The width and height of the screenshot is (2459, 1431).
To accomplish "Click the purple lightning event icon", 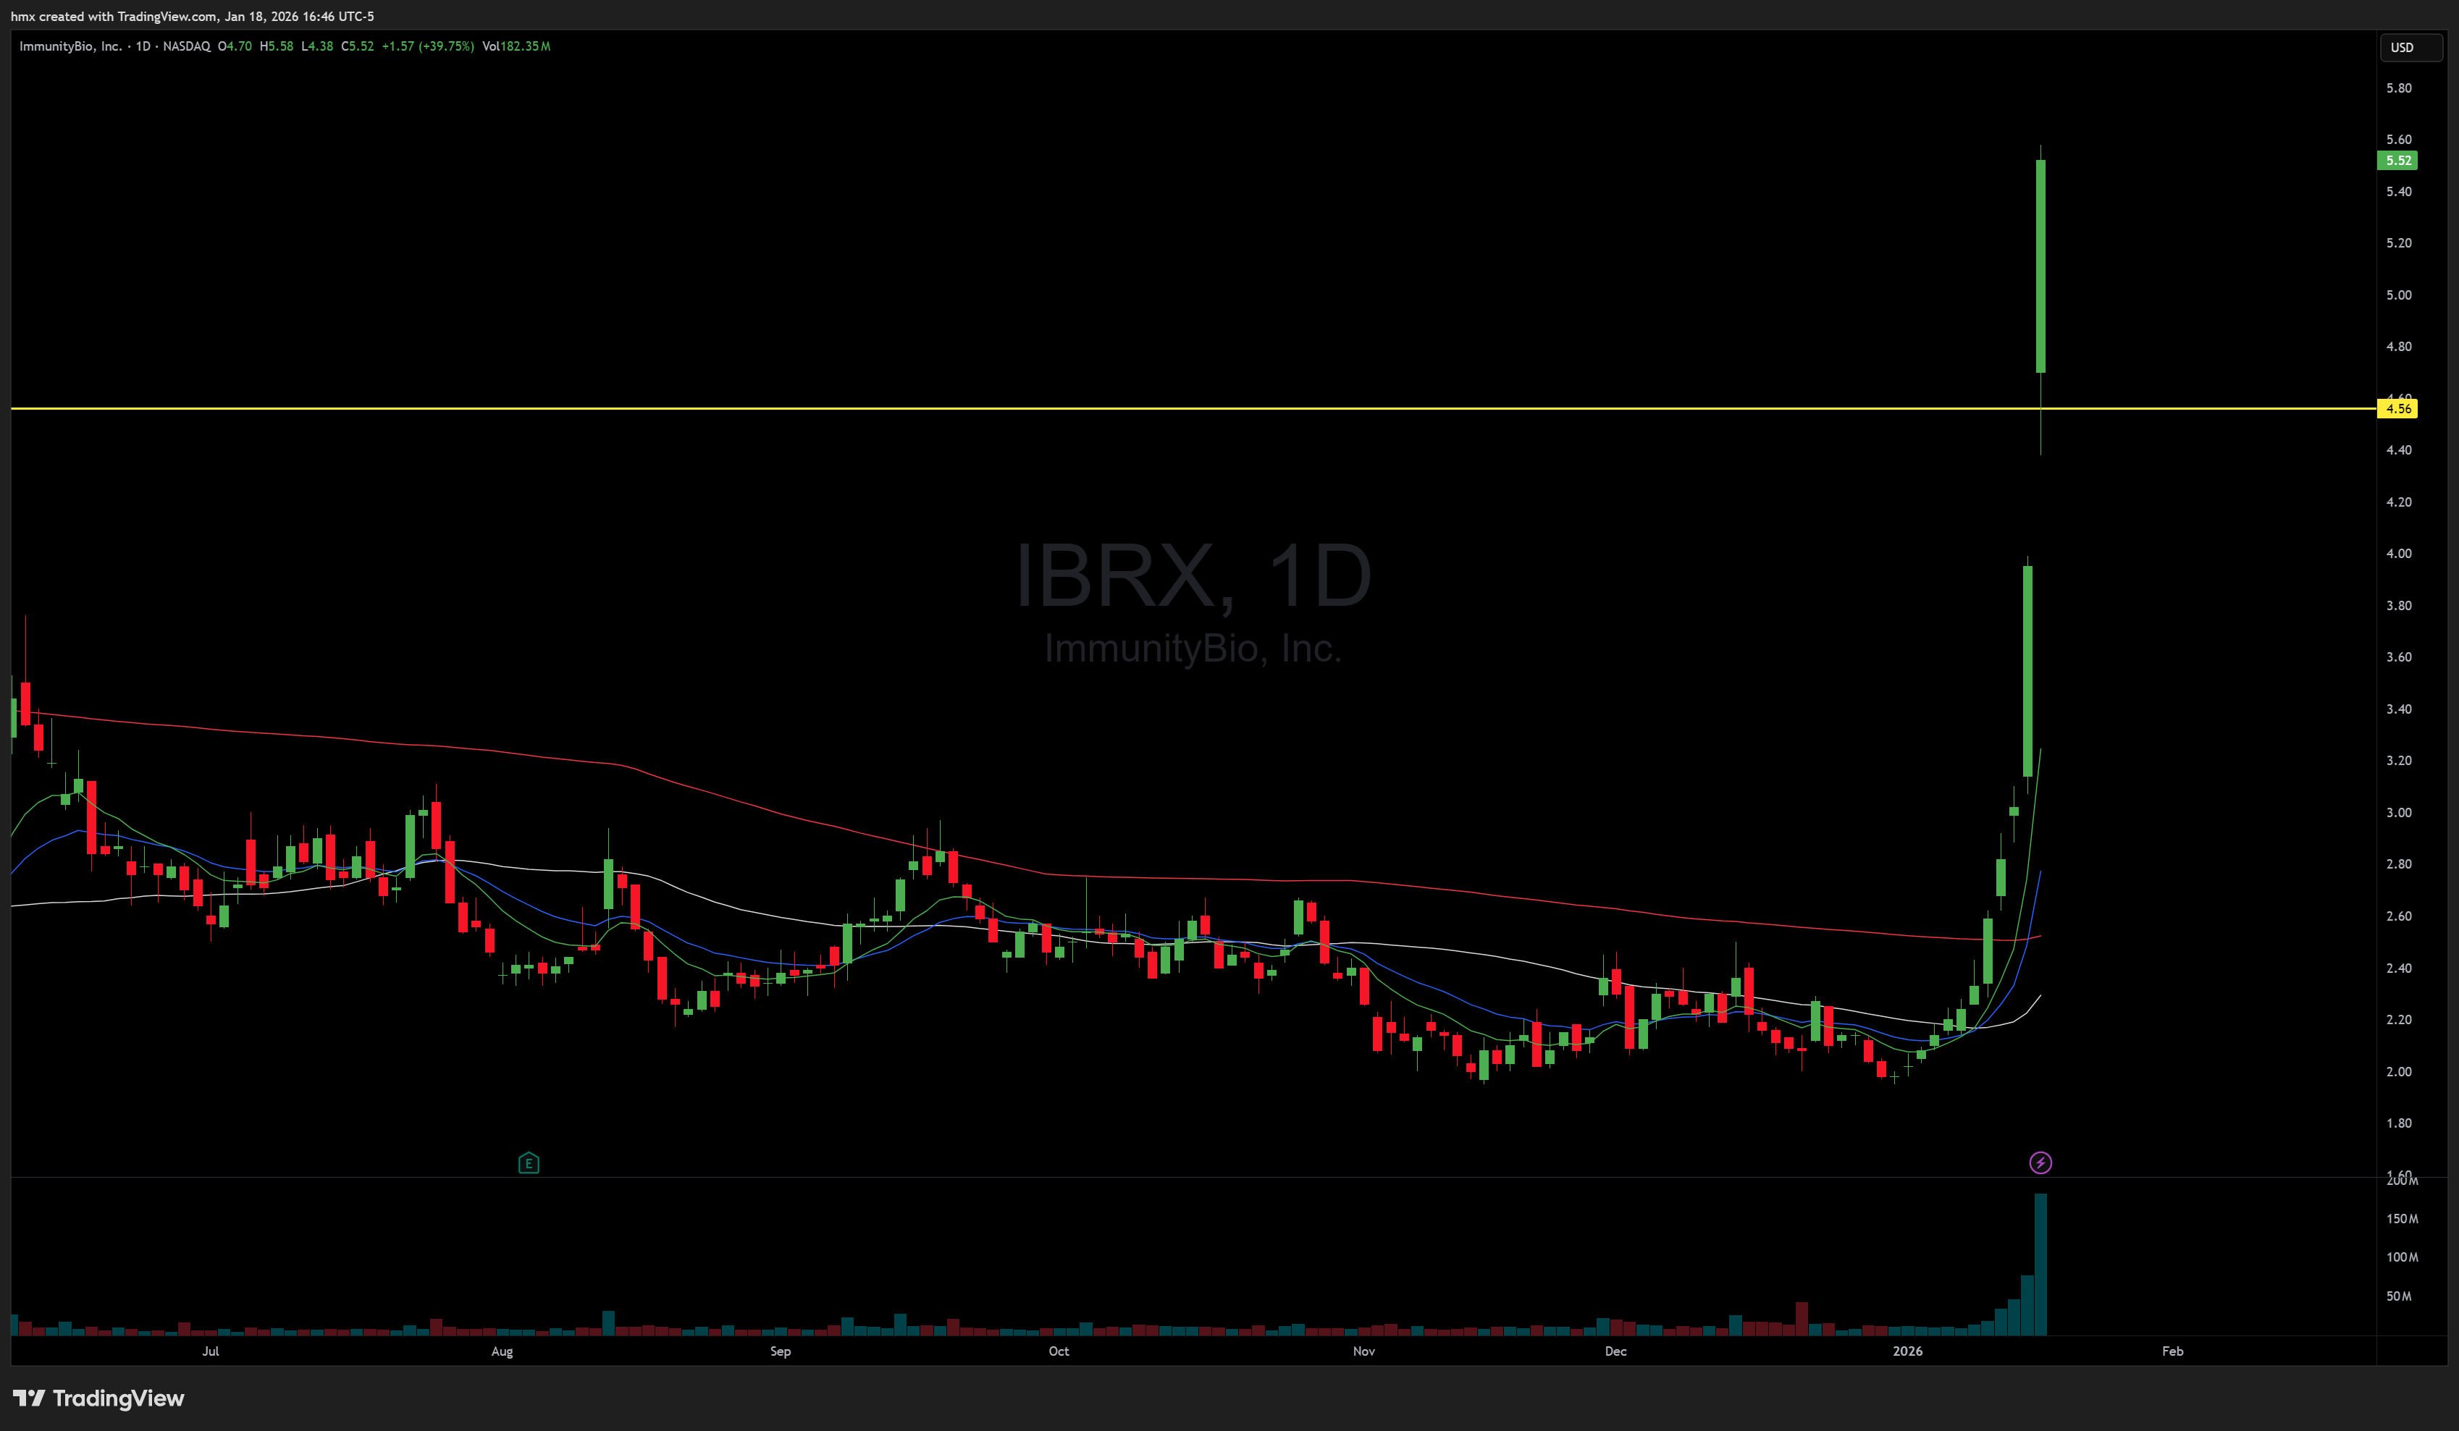I will click(x=2040, y=1162).
